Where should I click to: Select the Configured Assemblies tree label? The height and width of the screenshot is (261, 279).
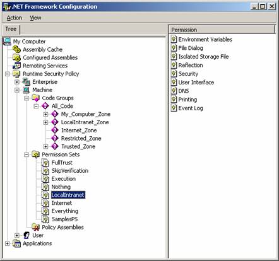(50, 57)
